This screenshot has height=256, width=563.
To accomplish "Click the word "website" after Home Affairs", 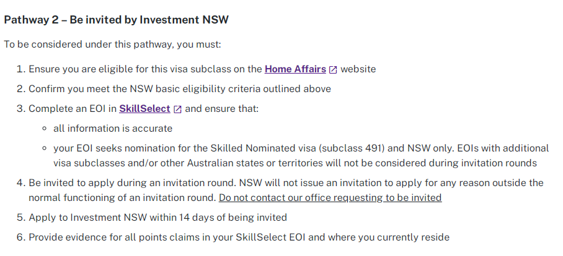I will [x=358, y=69].
